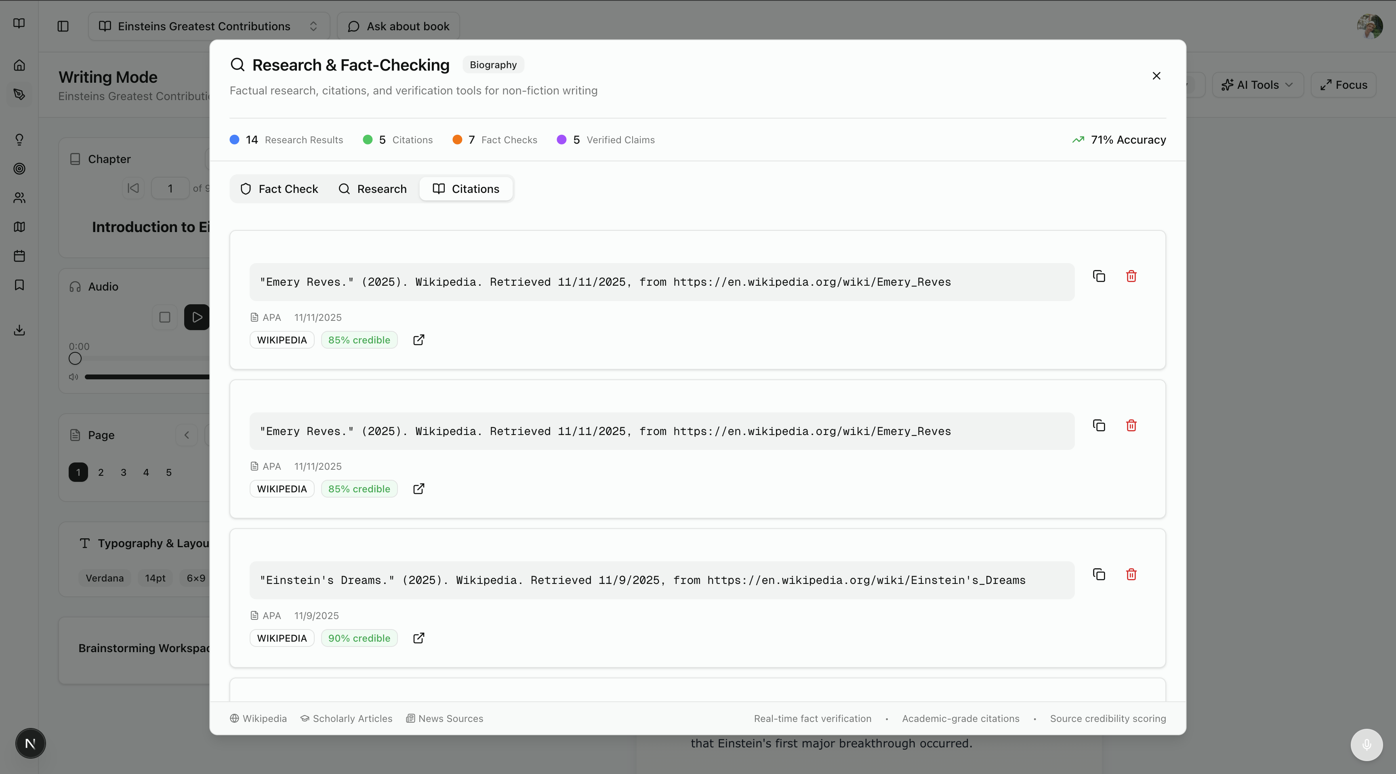Open the target goals icon in sidebar
Image resolution: width=1396 pixels, height=774 pixels.
[x=19, y=169]
